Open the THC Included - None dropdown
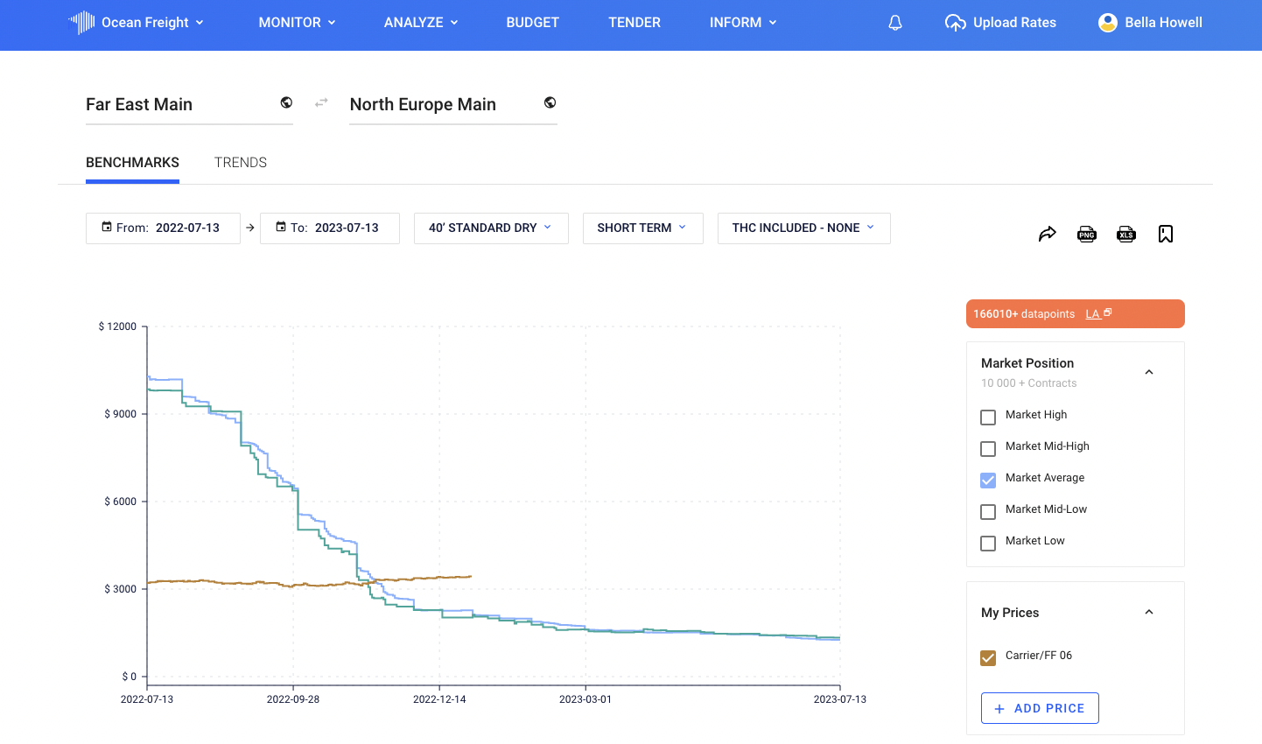 pyautogui.click(x=803, y=228)
